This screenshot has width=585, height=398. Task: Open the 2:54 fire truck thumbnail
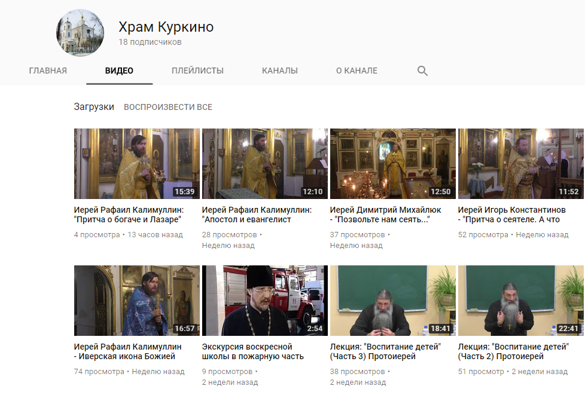tap(264, 300)
